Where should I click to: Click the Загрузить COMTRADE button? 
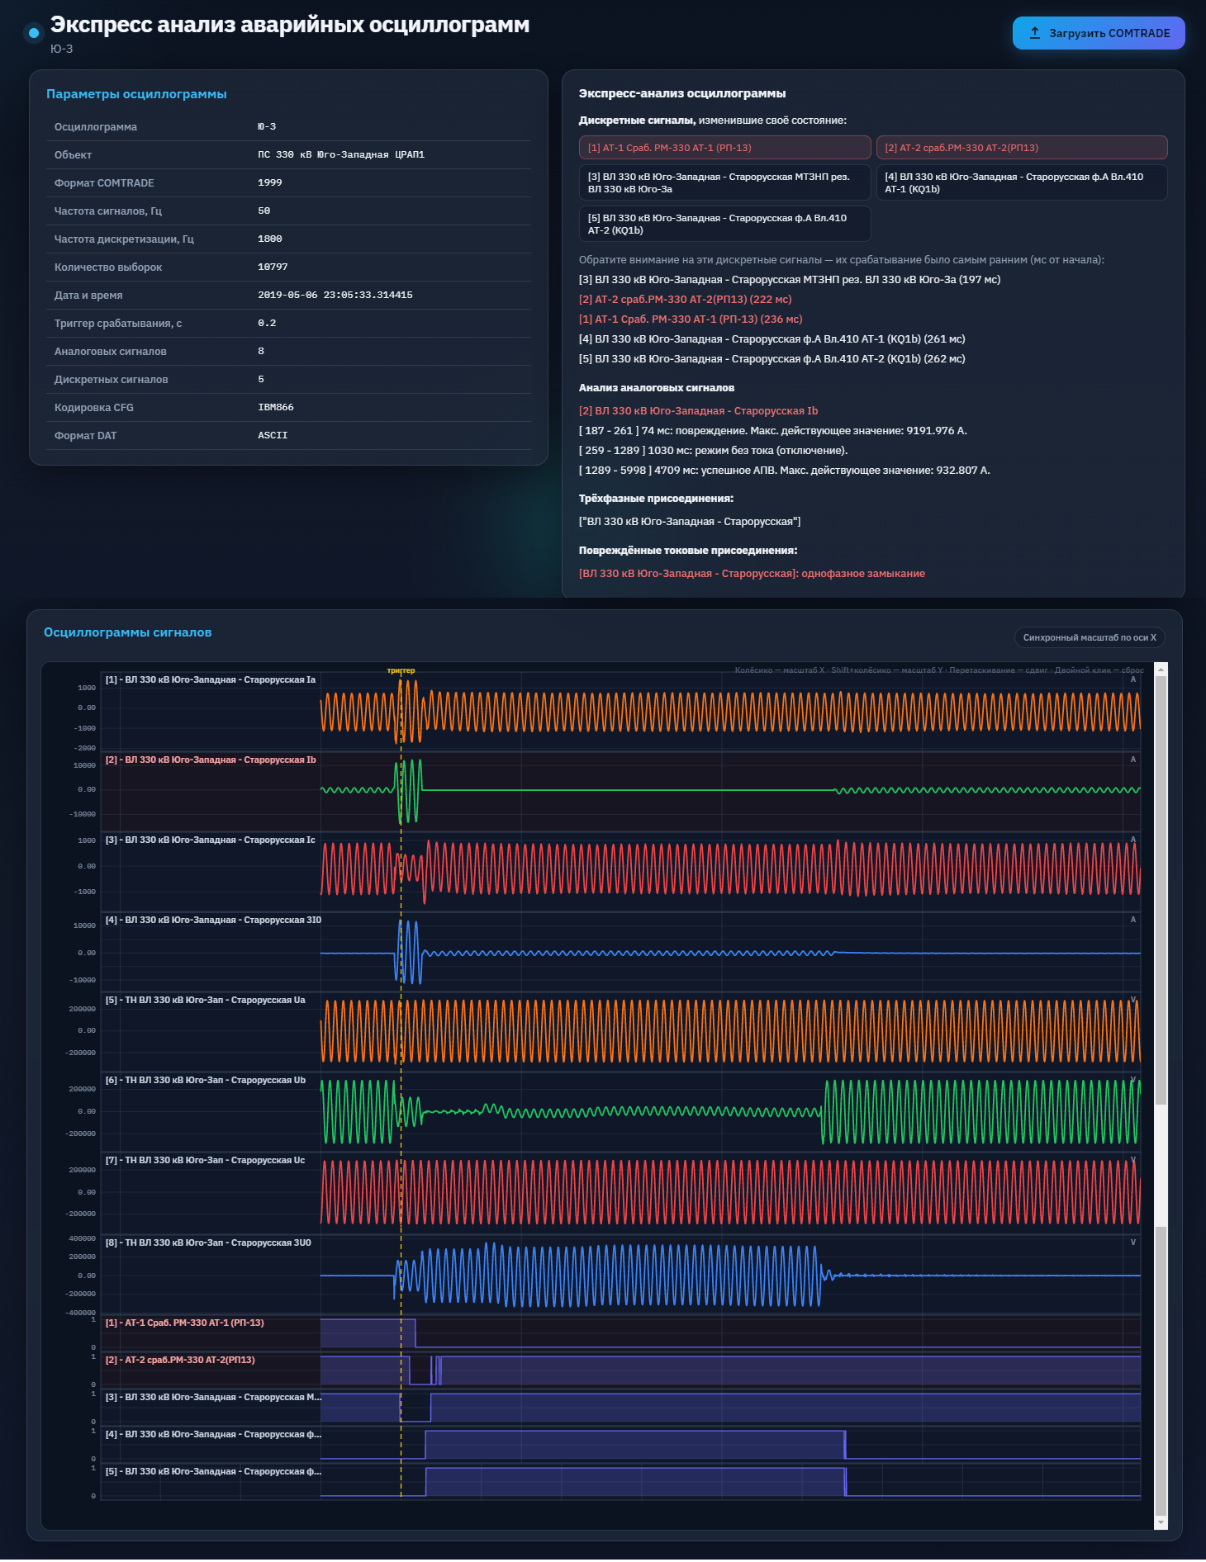point(1099,33)
